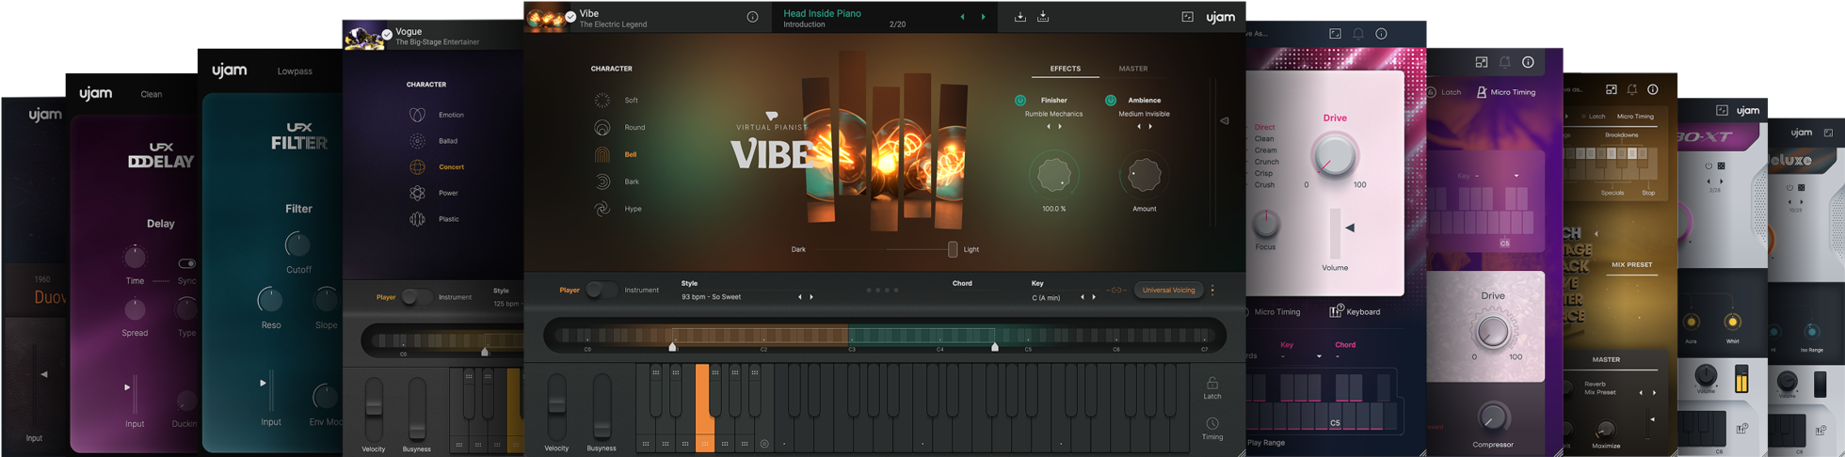Select the Ballad character icon in Vogue
This screenshot has height=457, width=1845.
417,141
